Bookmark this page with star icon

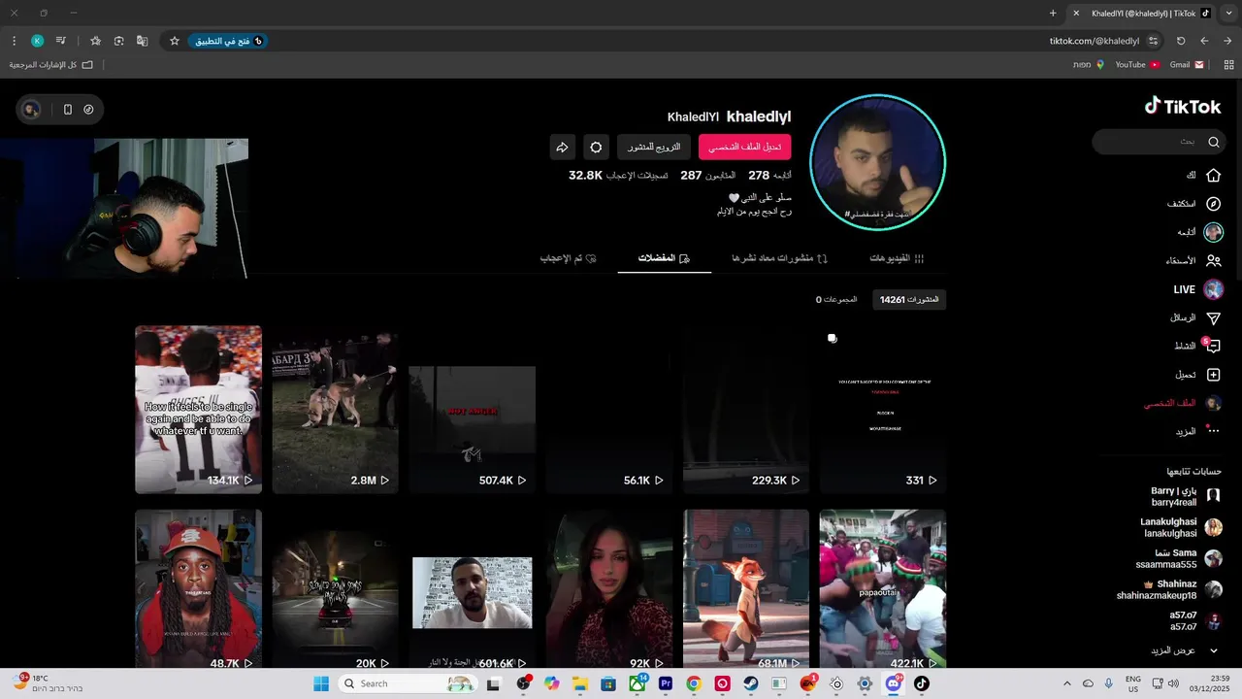(175, 41)
